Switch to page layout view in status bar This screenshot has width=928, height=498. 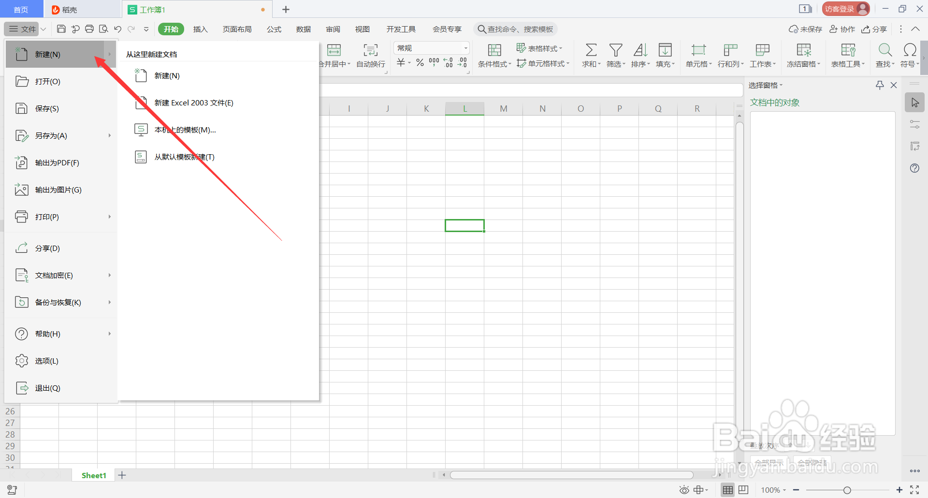tap(743, 490)
